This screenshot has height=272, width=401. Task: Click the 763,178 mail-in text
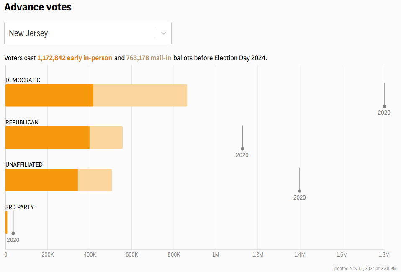149,58
